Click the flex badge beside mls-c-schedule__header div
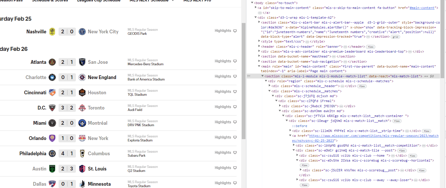Screen dimensions: 446x188 [x=362, y=86]
